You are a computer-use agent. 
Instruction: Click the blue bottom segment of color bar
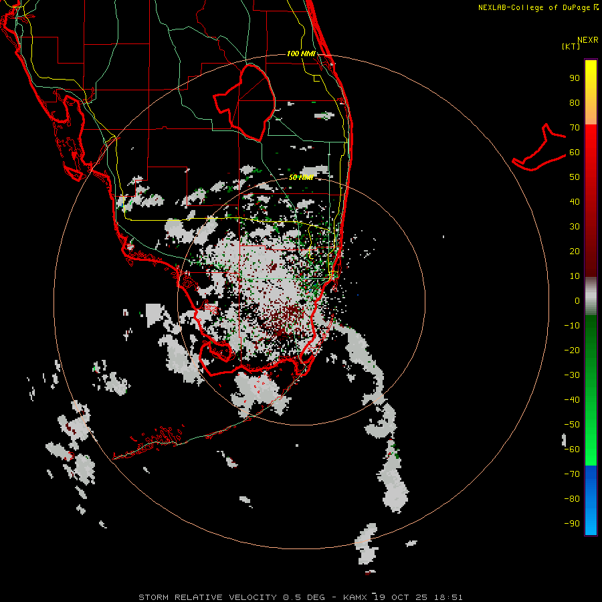[x=591, y=500]
